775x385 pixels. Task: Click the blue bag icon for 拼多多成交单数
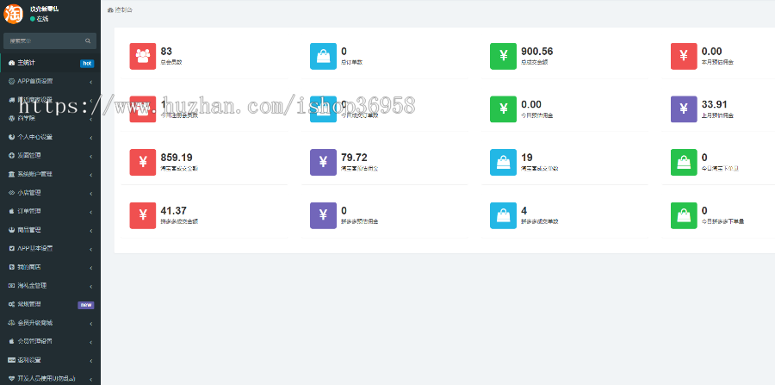click(503, 215)
